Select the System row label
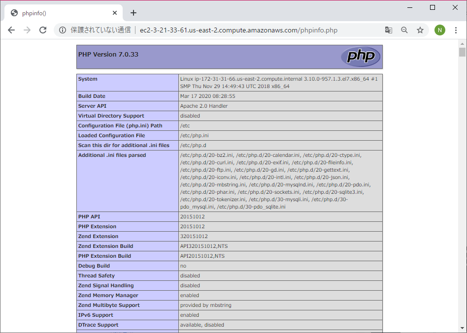Screen dimensions: 467x333 tap(88, 79)
